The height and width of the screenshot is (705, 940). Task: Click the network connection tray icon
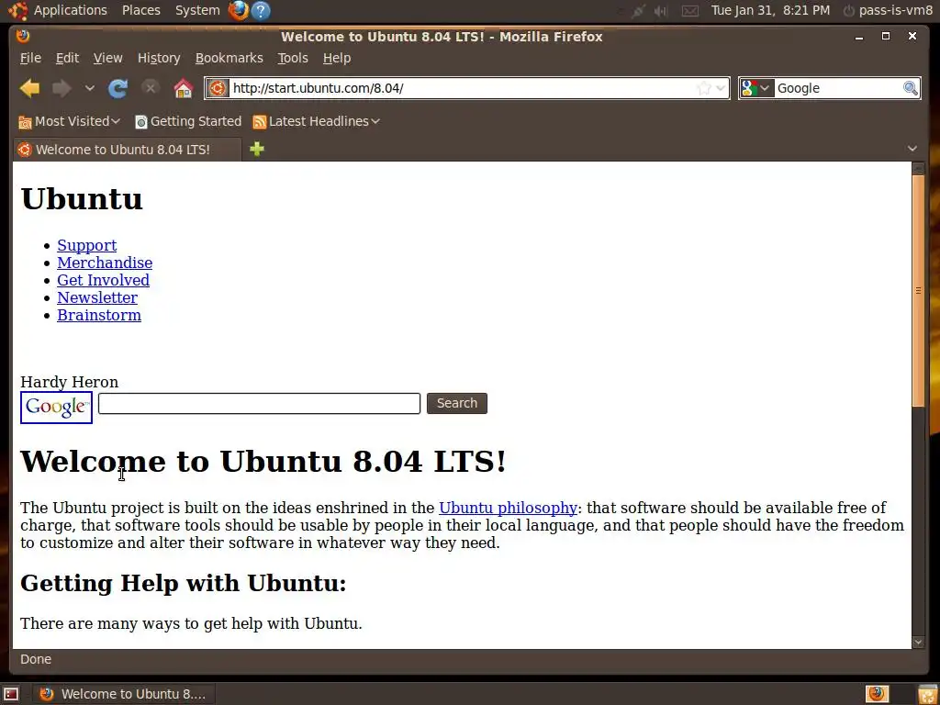tap(638, 10)
